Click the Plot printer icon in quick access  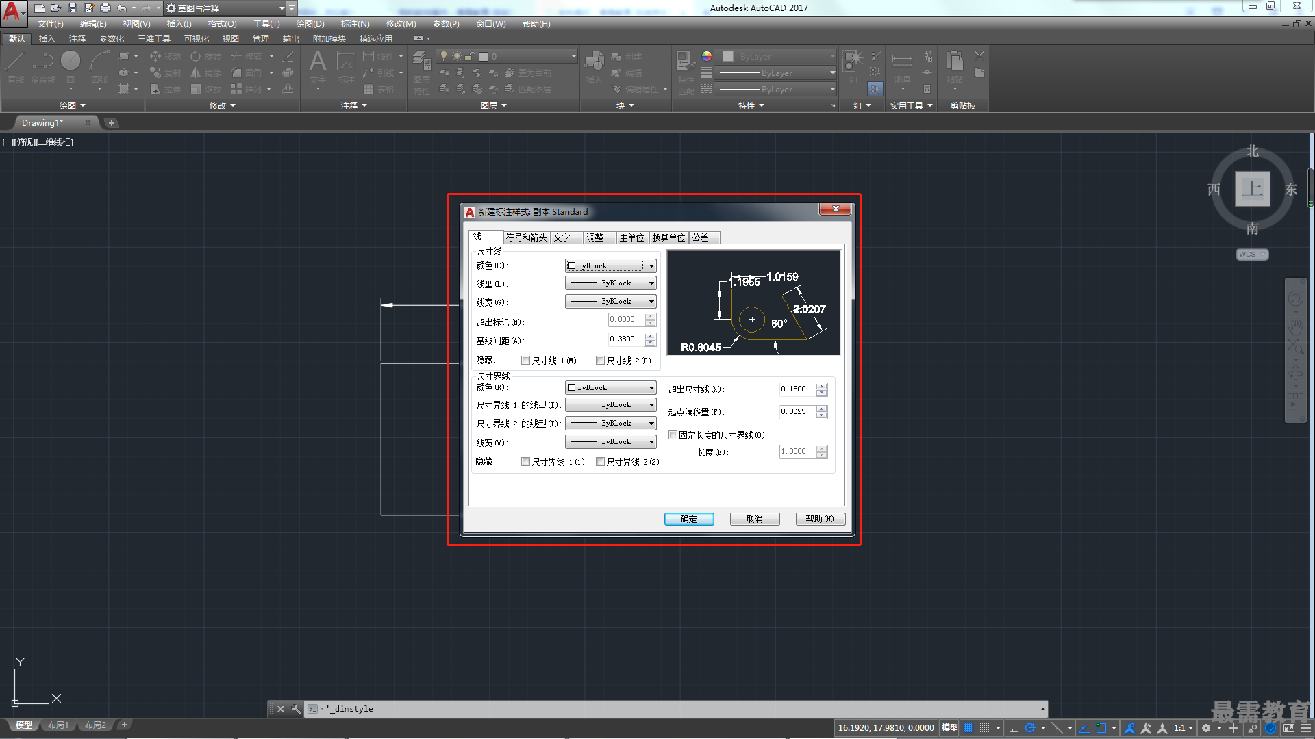[105, 8]
